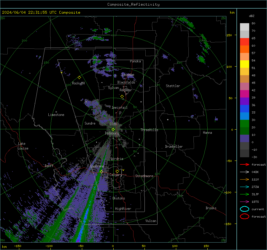
Task: Click the Vulcan city label
Action: pos(151,221)
